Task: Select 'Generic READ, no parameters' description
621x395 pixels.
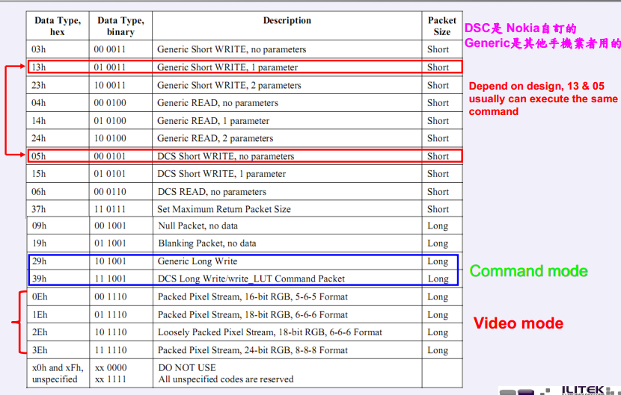Action: click(x=218, y=103)
